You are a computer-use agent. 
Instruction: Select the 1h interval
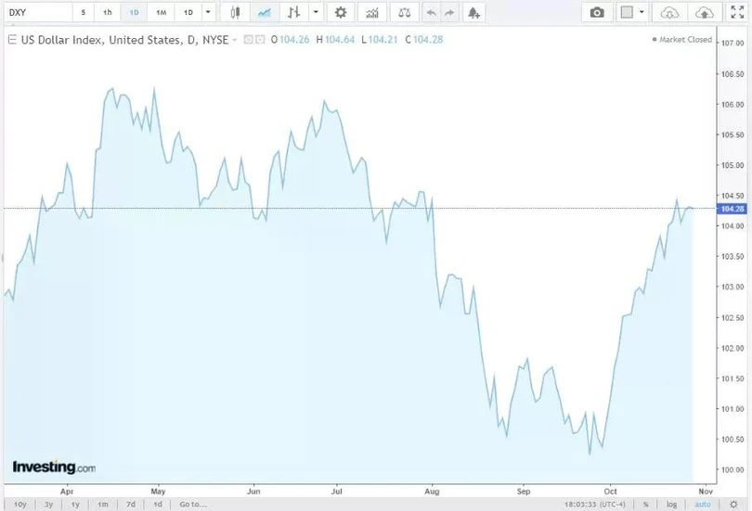108,12
